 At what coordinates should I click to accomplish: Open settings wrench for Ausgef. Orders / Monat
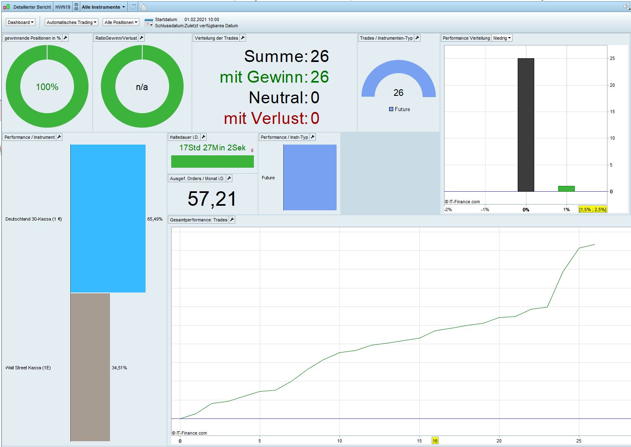point(229,178)
